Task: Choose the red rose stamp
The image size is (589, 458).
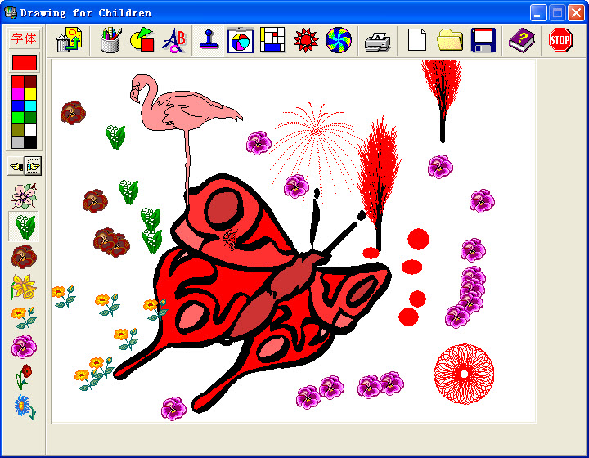Action: click(x=24, y=377)
